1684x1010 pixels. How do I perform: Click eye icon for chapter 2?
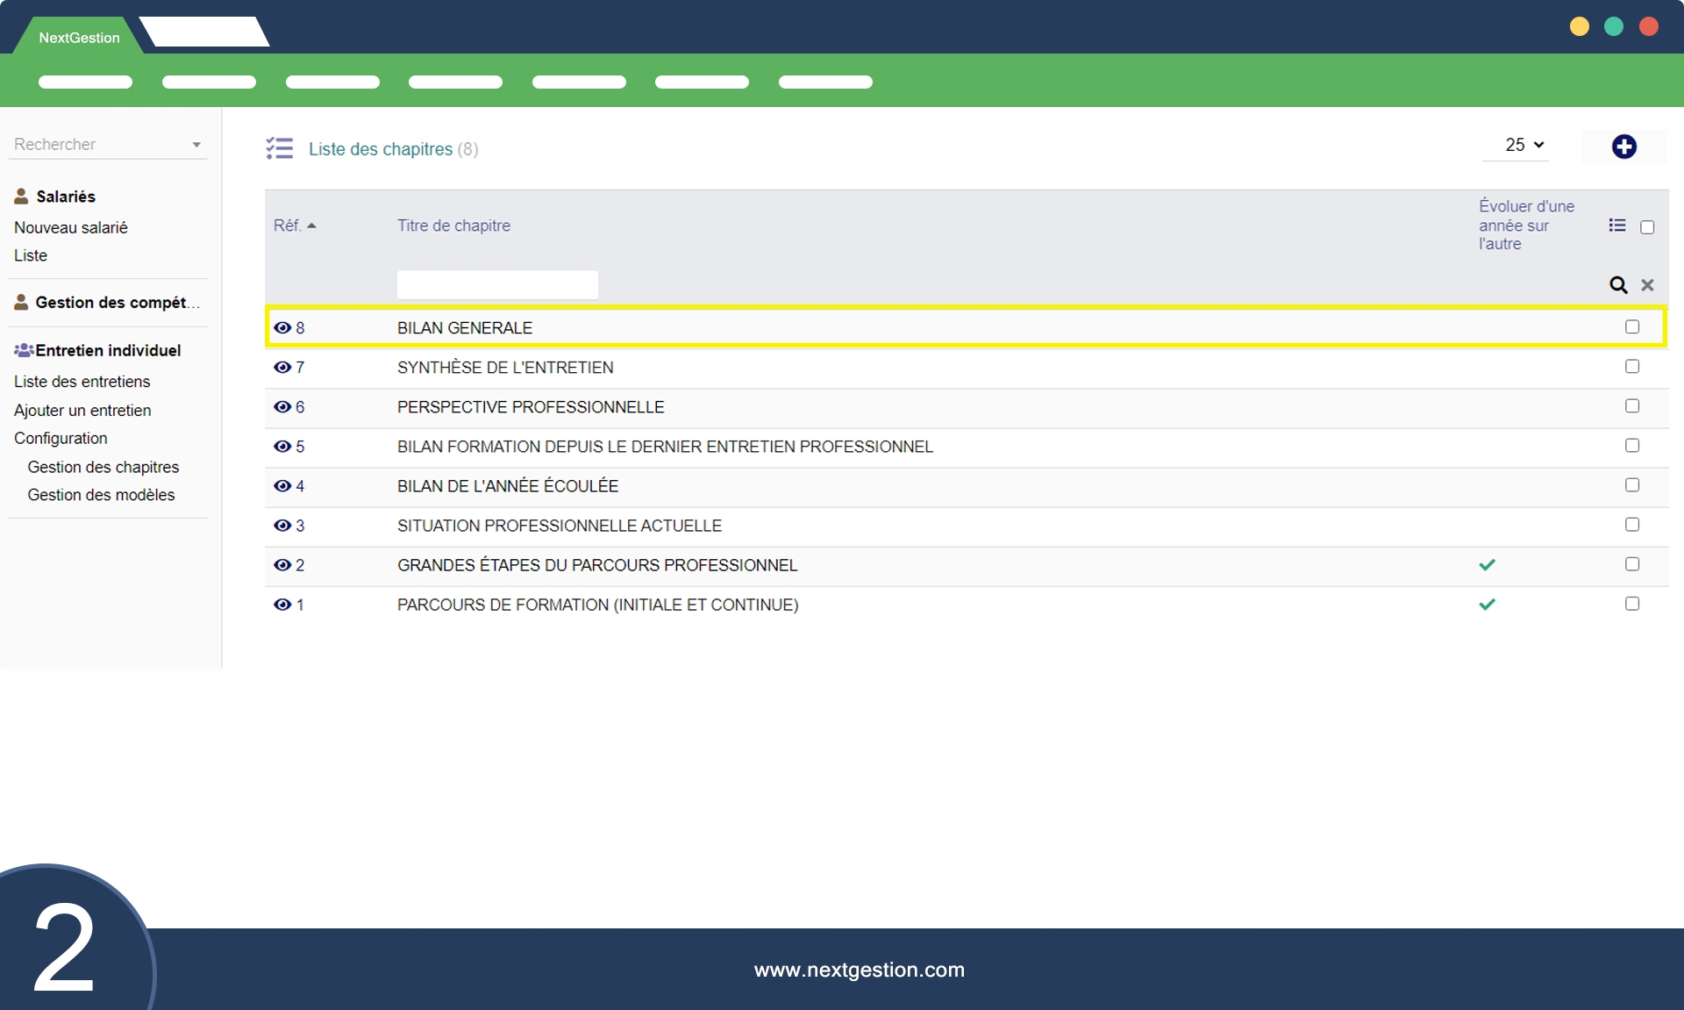coord(282,565)
